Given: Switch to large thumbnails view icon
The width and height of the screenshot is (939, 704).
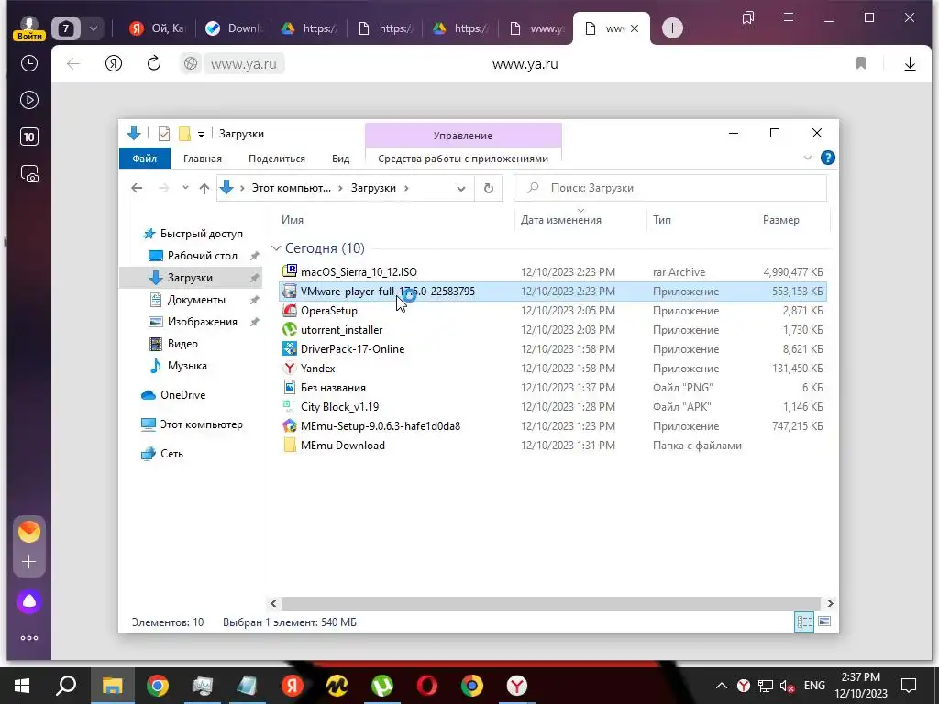Looking at the screenshot, I should click(x=824, y=621).
